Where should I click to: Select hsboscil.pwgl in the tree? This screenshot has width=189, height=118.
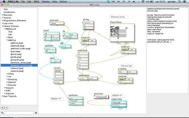pyautogui.click(x=17, y=68)
